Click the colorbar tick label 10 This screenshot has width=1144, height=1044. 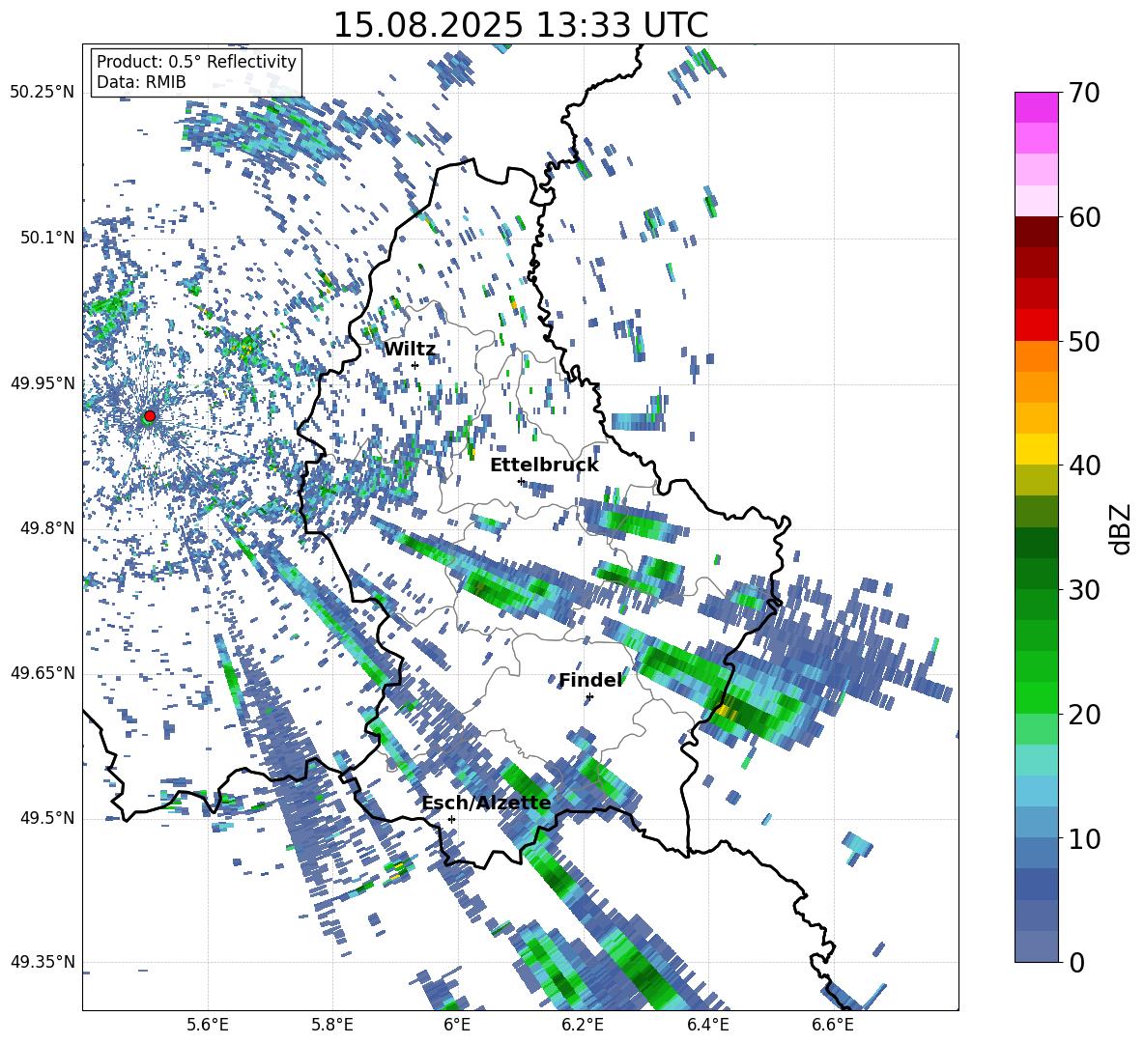pos(1084,838)
